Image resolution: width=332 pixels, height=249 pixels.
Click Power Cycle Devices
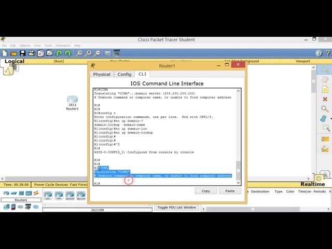(51, 185)
